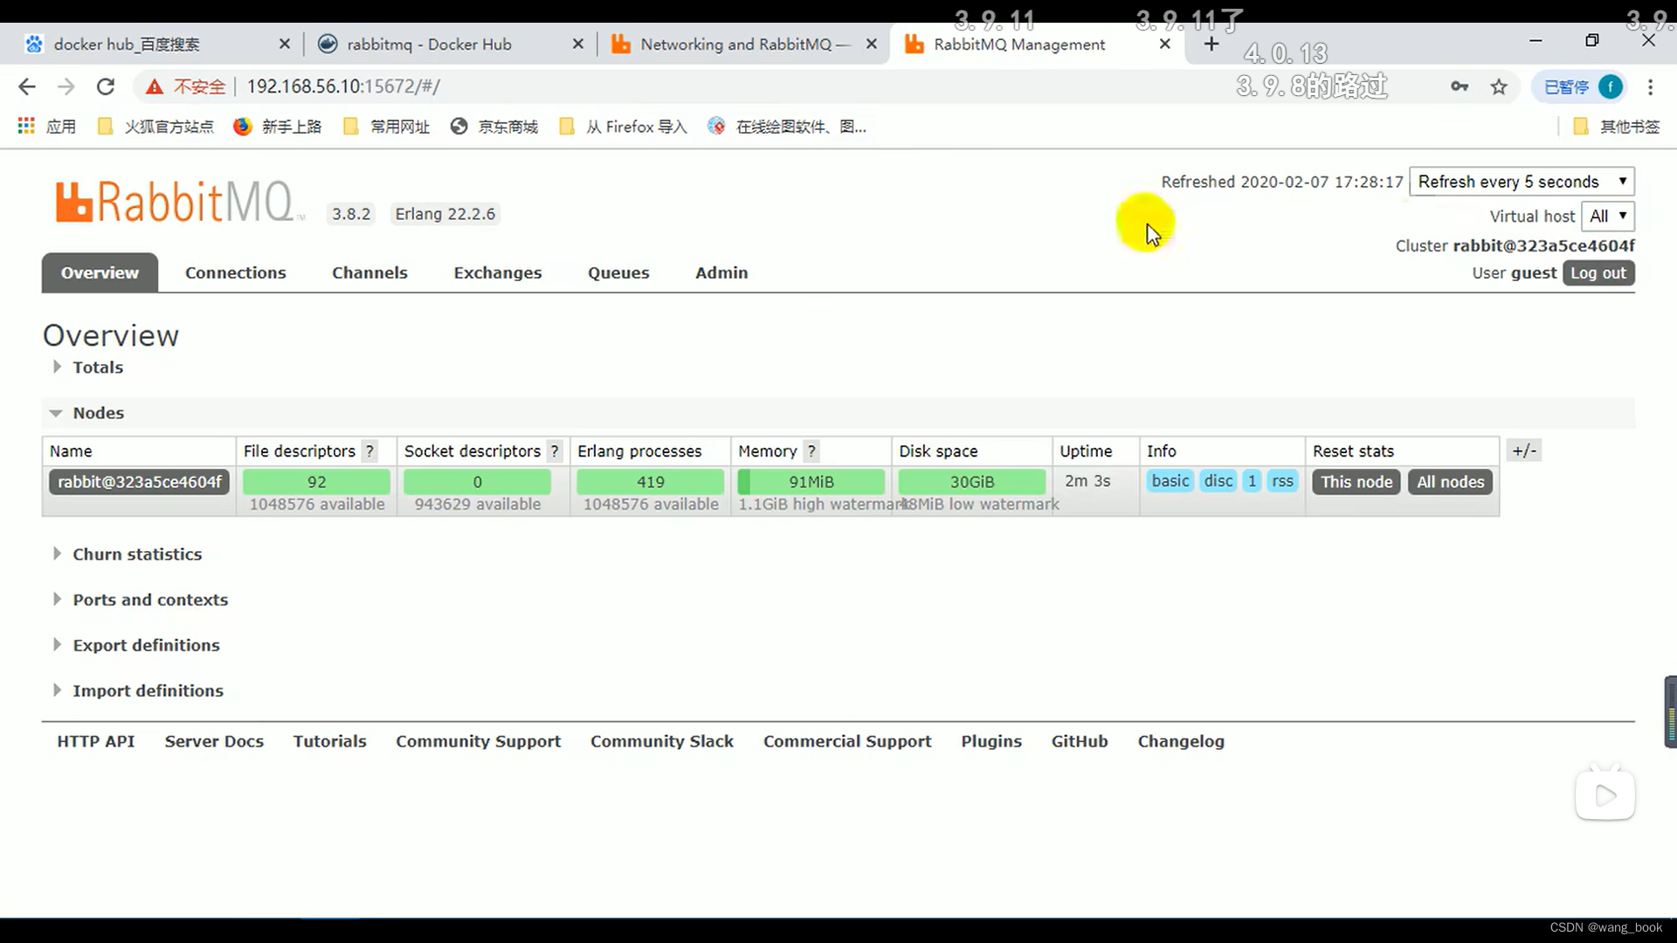Close the Networking and RabbitMQ tab
Viewport: 1677px width, 943px height.
pos(871,44)
